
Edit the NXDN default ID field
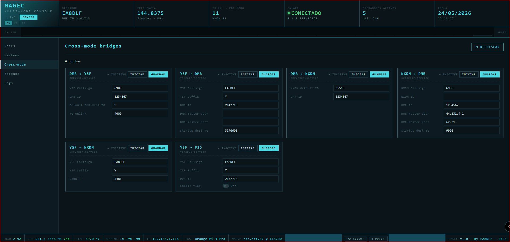point(361,88)
